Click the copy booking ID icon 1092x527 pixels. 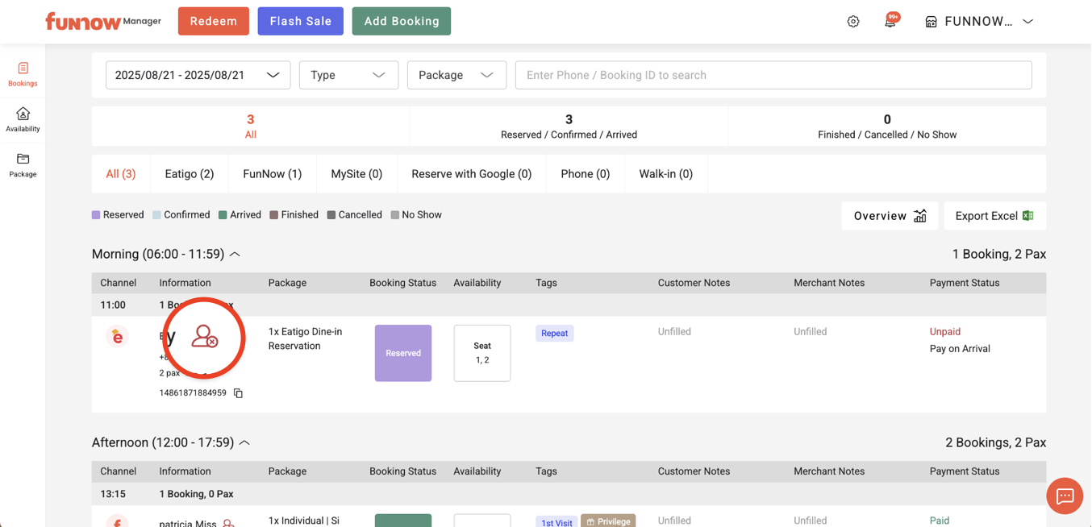238,393
